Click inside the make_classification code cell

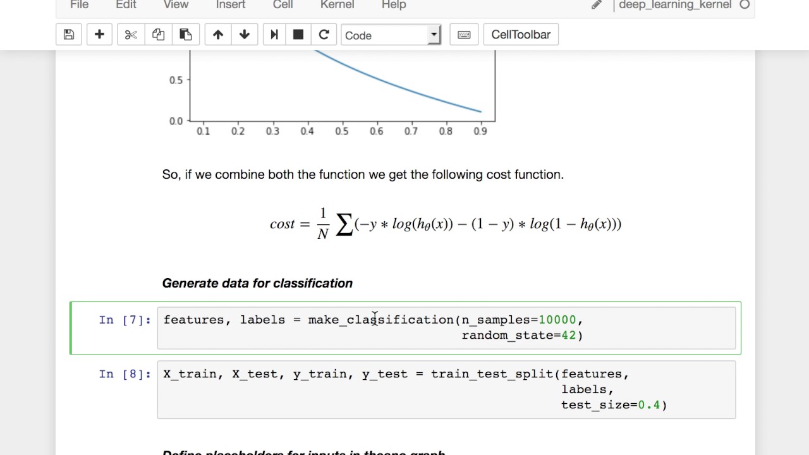point(446,327)
